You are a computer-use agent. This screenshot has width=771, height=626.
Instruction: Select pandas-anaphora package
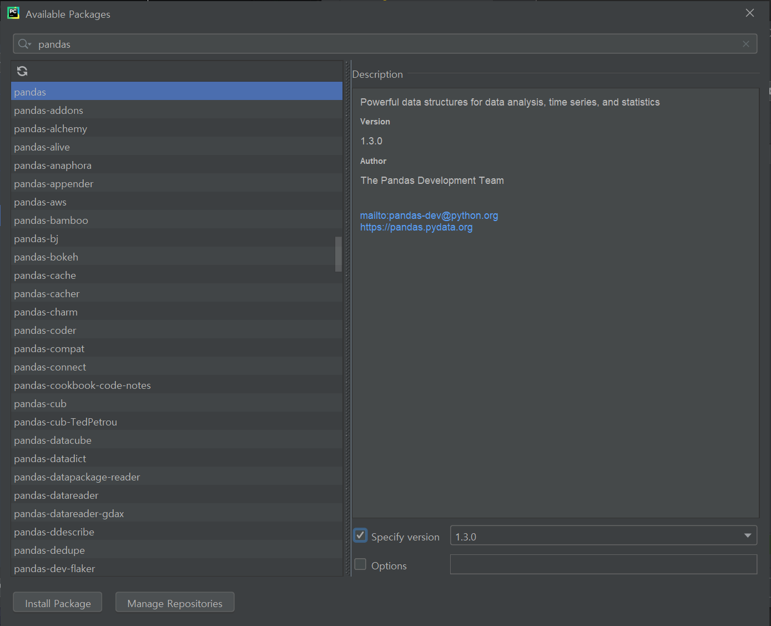(177, 165)
